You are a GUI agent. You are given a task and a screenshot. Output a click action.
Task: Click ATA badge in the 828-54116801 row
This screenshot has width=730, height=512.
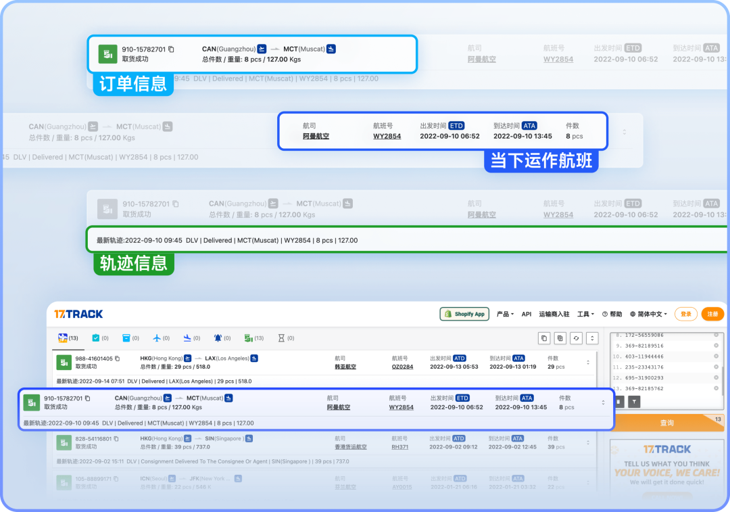[518, 438]
